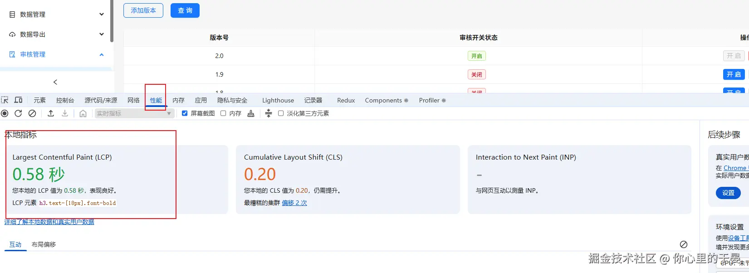749x273 pixels.
Task: Collapse sidebar with the left chevron
Action: pos(55,82)
